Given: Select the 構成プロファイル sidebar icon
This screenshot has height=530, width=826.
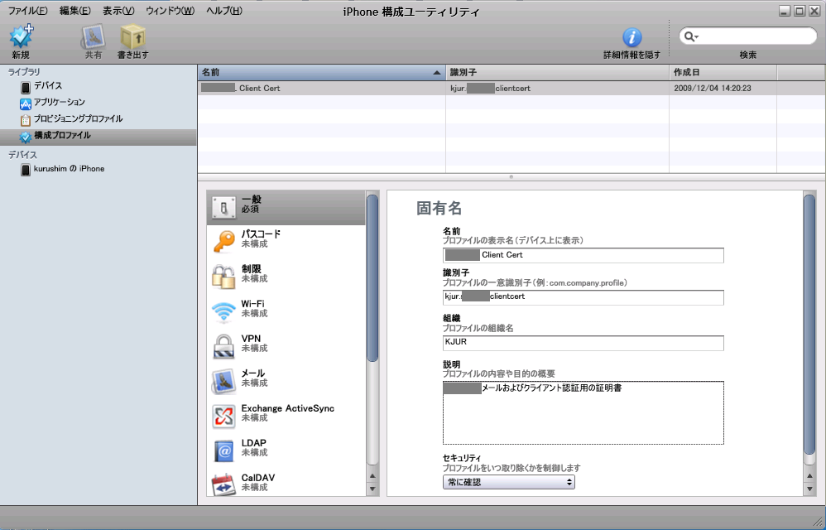Looking at the screenshot, I should (x=26, y=137).
